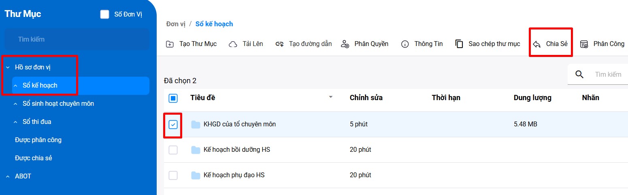Click the Sao chép thư mục copy icon
The image size is (628, 195).
459,44
